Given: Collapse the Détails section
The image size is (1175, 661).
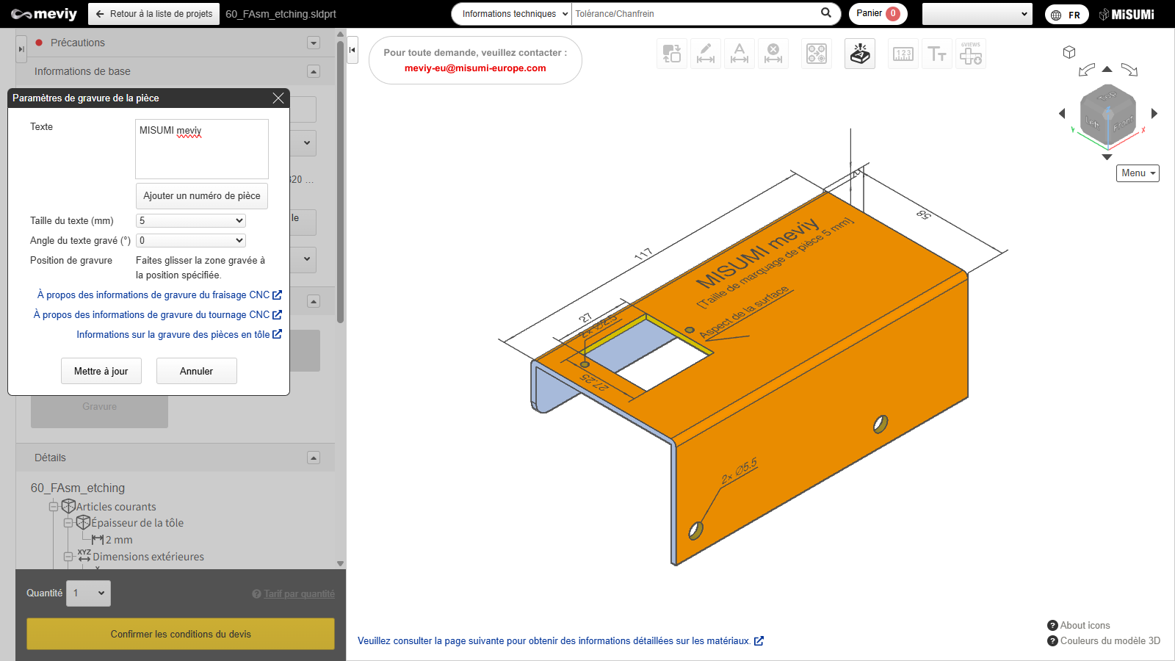Looking at the screenshot, I should (x=314, y=458).
